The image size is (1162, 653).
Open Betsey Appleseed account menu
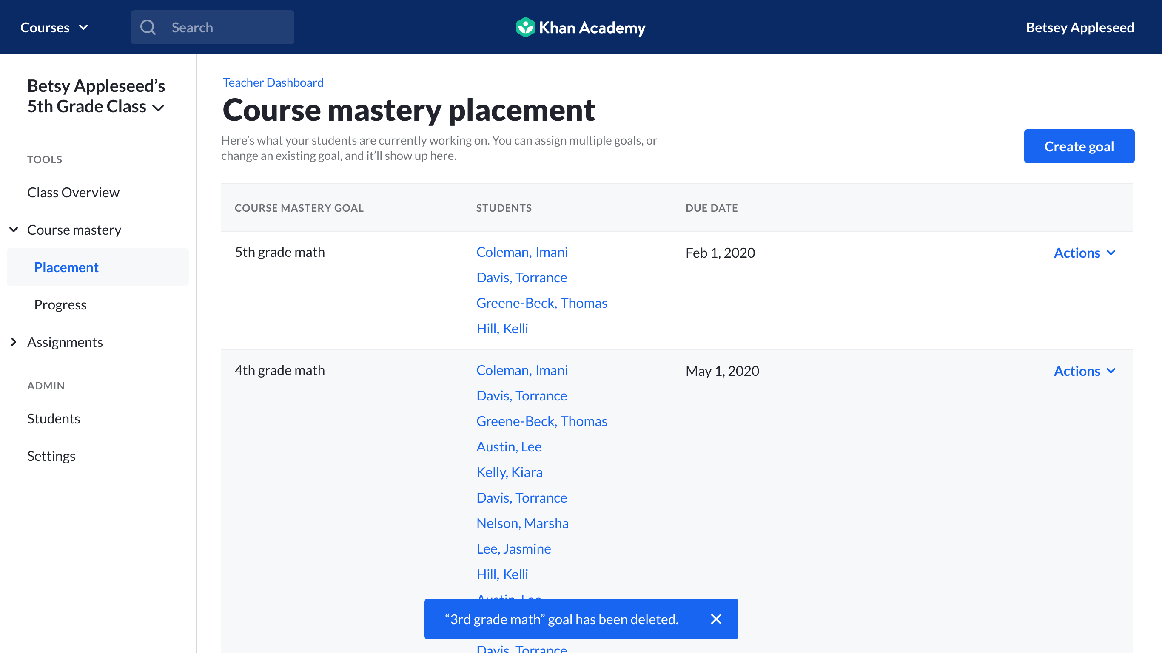click(1080, 28)
